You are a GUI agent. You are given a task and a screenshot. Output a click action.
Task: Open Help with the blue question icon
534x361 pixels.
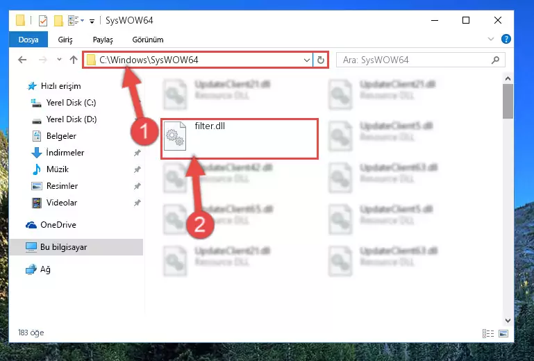click(506, 39)
